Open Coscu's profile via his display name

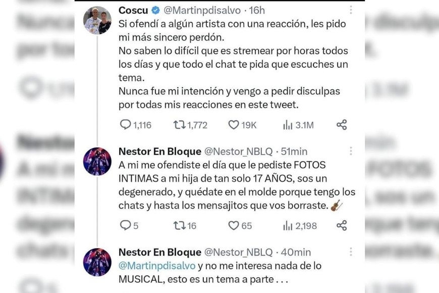point(132,9)
